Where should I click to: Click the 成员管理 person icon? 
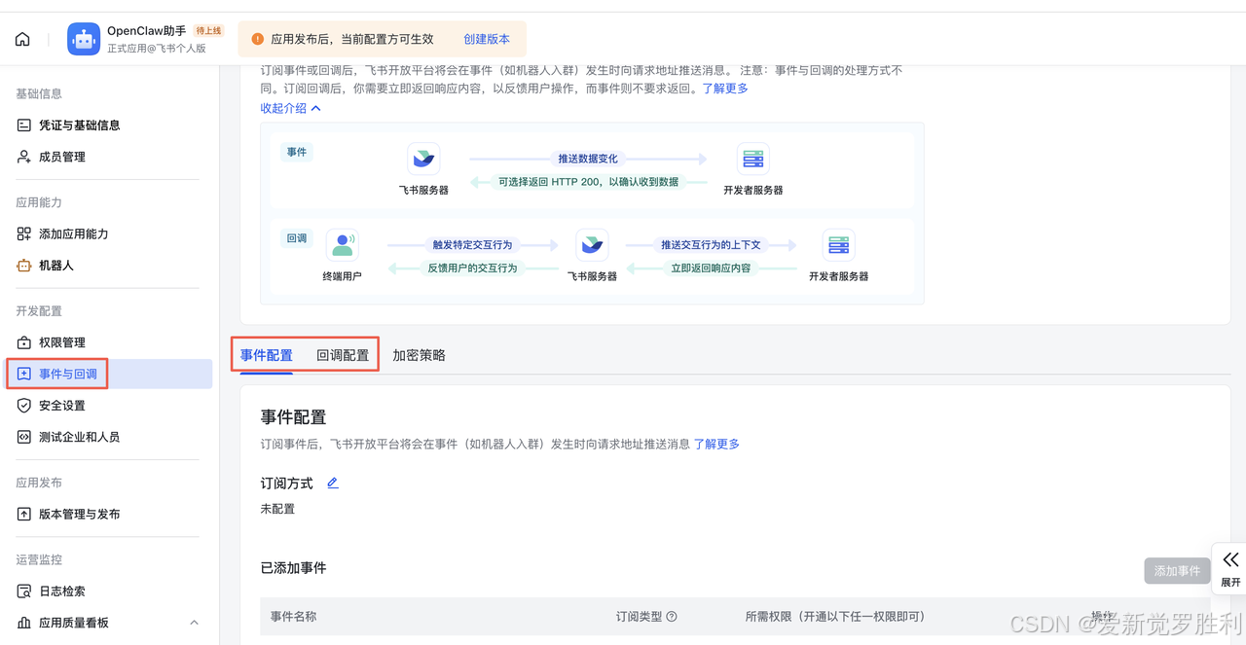point(24,157)
